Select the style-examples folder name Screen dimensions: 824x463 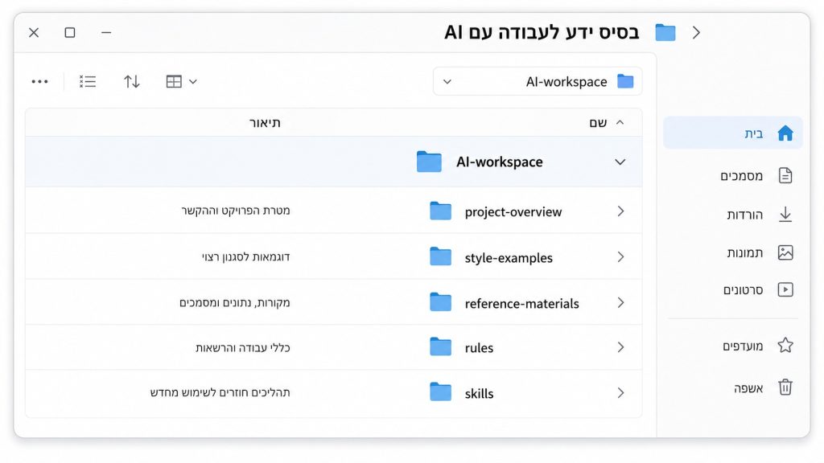509,258
